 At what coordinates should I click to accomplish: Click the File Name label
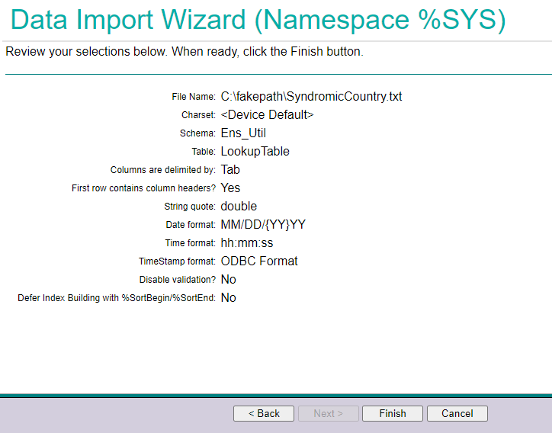194,97
